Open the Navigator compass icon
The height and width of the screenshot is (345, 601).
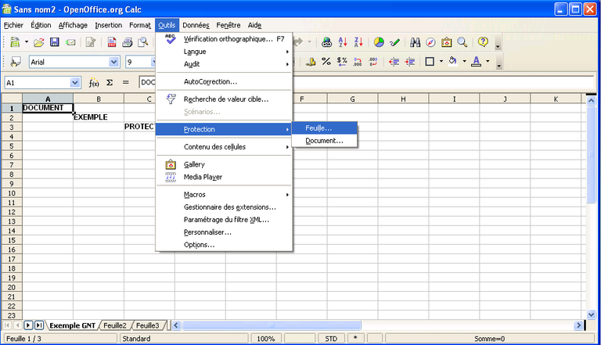(x=431, y=42)
